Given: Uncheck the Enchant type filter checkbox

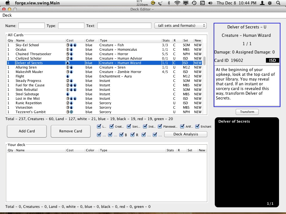Looking at the screenshot, I should [197, 127].
